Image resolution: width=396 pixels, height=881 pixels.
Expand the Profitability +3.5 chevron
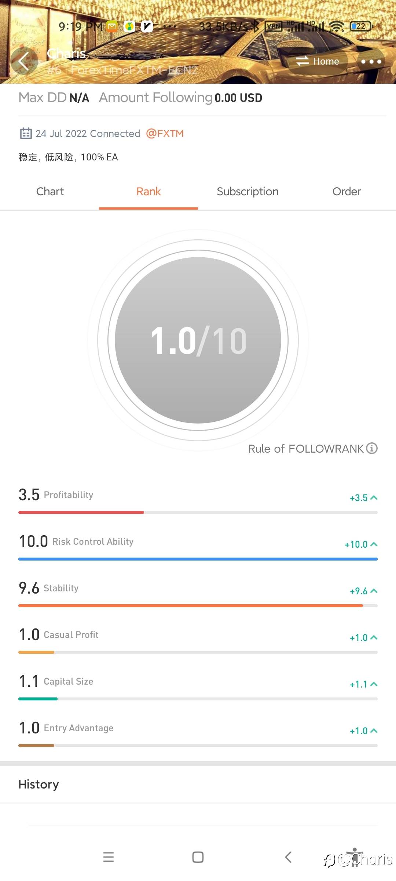pos(374,498)
